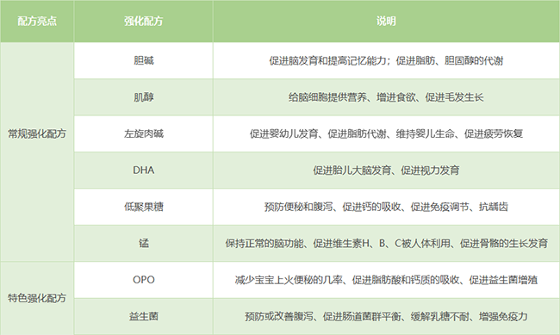Click description 预防便秘和腹泻 for 低聚果糖

(x=387, y=207)
